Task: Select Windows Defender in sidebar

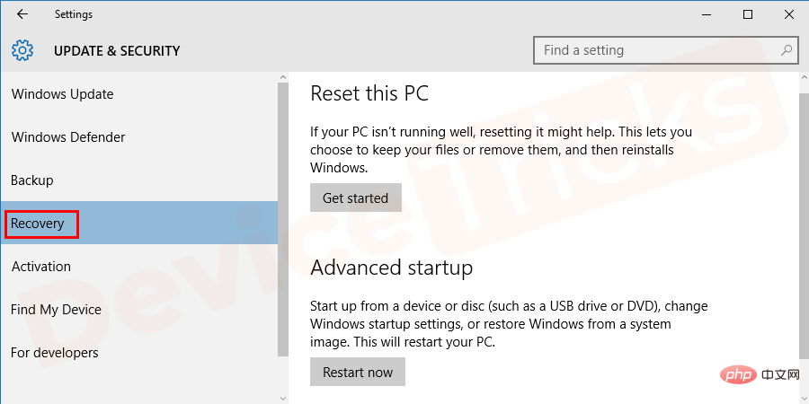Action: point(138,137)
